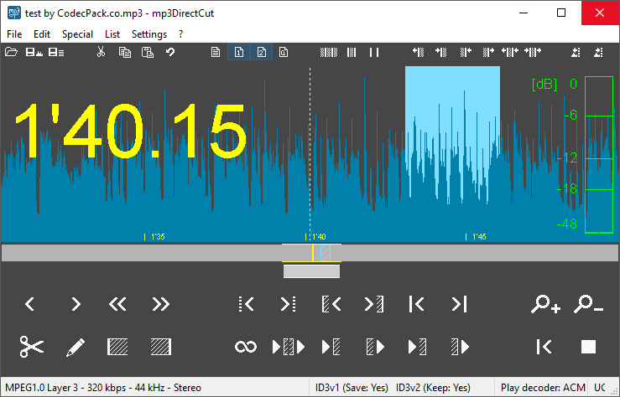The width and height of the screenshot is (620, 397).
Task: Jump to selection end with hatched-bar right arrow
Action: click(x=373, y=304)
